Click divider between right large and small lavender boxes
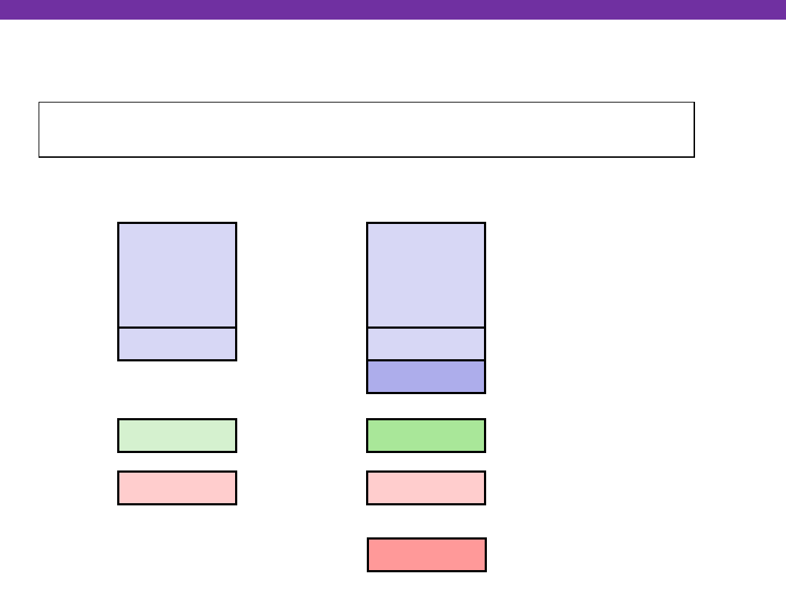The height and width of the screenshot is (589, 786). coord(426,328)
